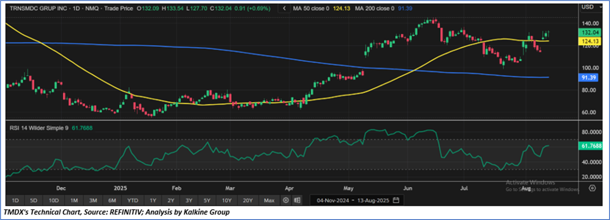Choose the 5Y range
Screen dimensions: 610x220
point(207,200)
